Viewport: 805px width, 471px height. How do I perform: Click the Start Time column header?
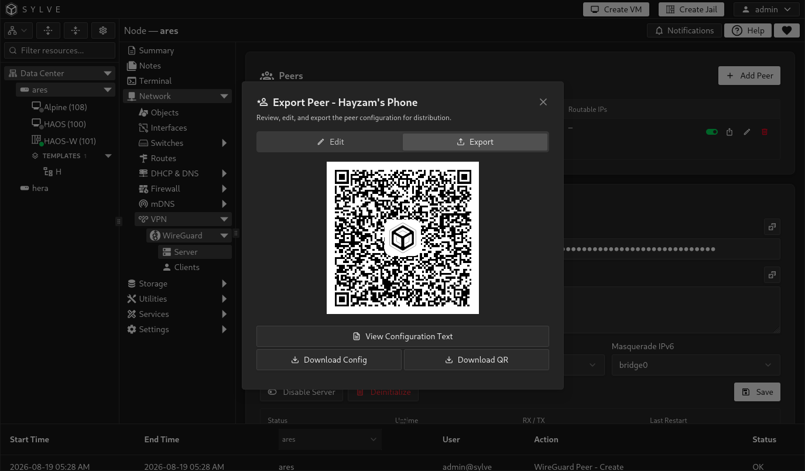point(29,439)
